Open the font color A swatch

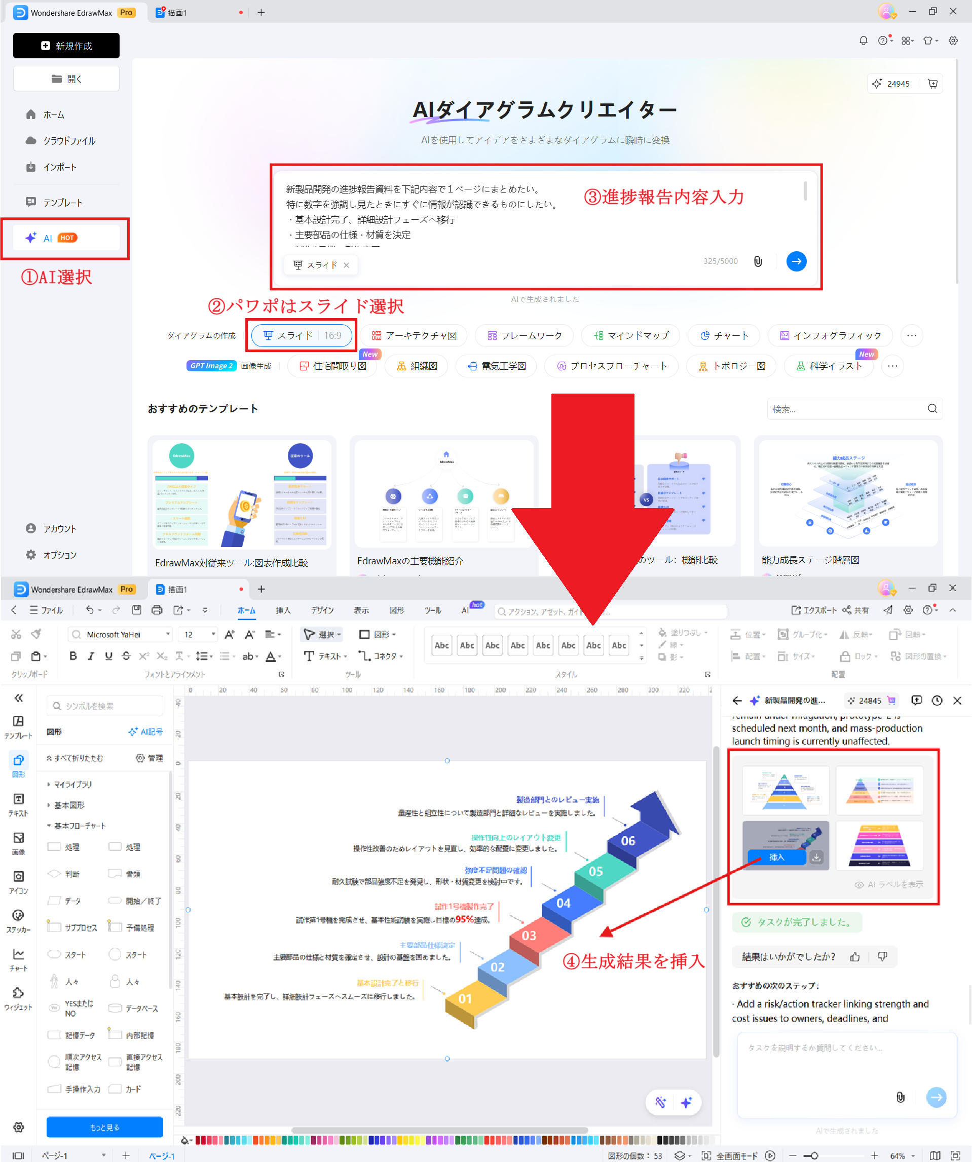271,656
